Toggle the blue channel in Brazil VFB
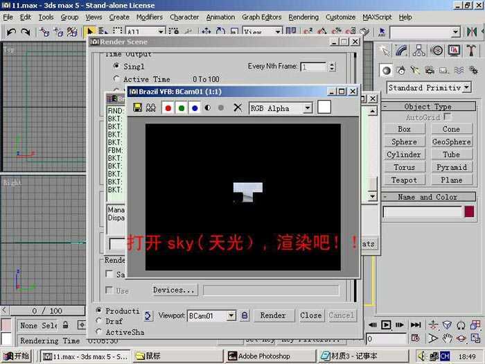485x364 pixels. tap(195, 107)
